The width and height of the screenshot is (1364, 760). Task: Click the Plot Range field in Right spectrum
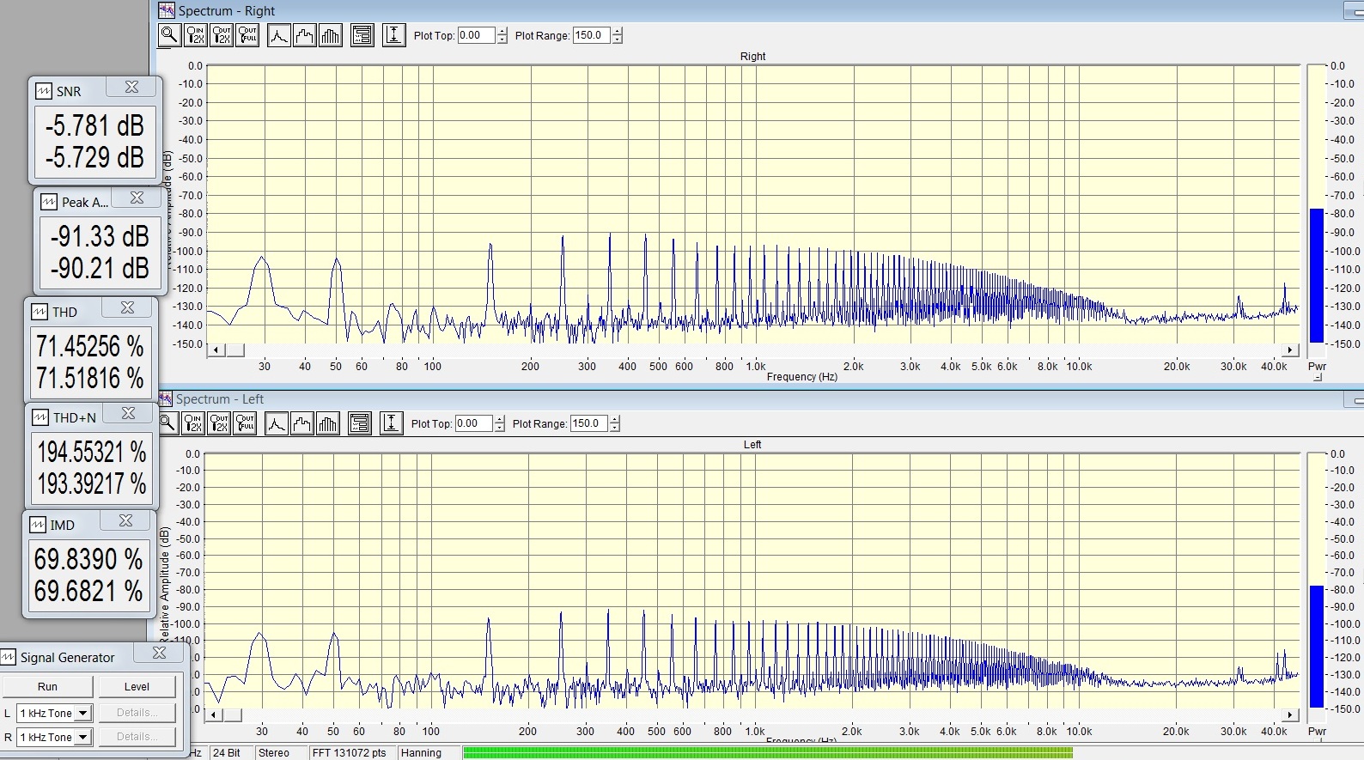pyautogui.click(x=591, y=35)
